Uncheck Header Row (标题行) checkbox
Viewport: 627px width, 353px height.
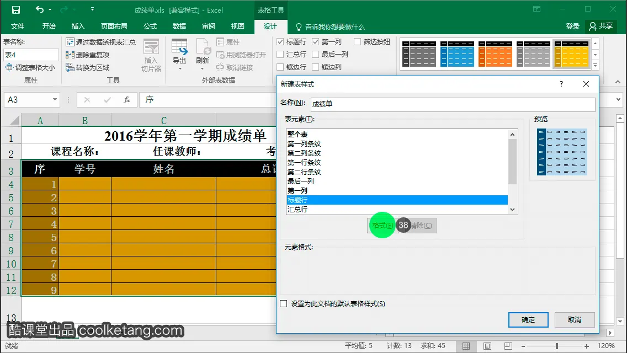280,41
